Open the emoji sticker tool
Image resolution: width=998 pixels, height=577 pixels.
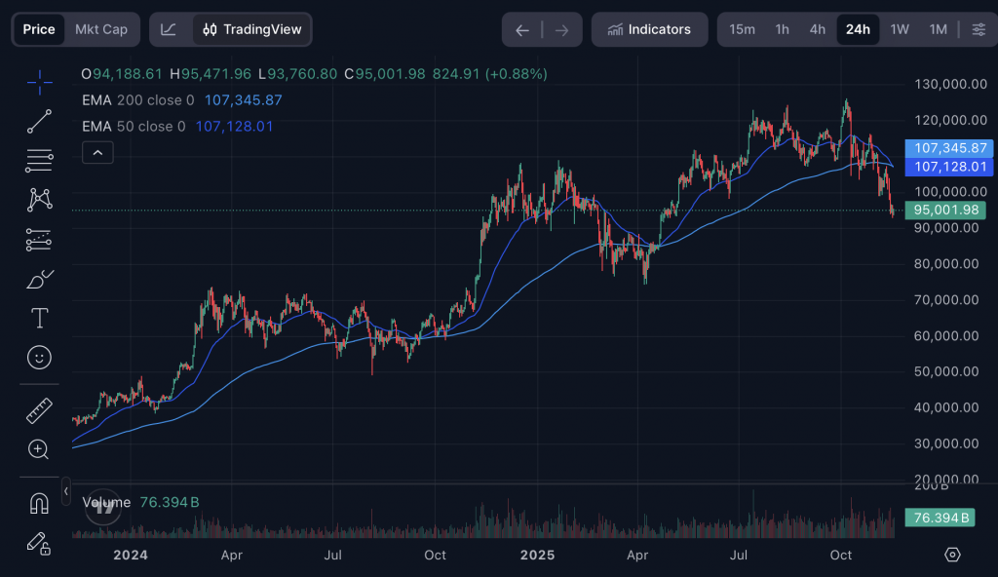39,358
